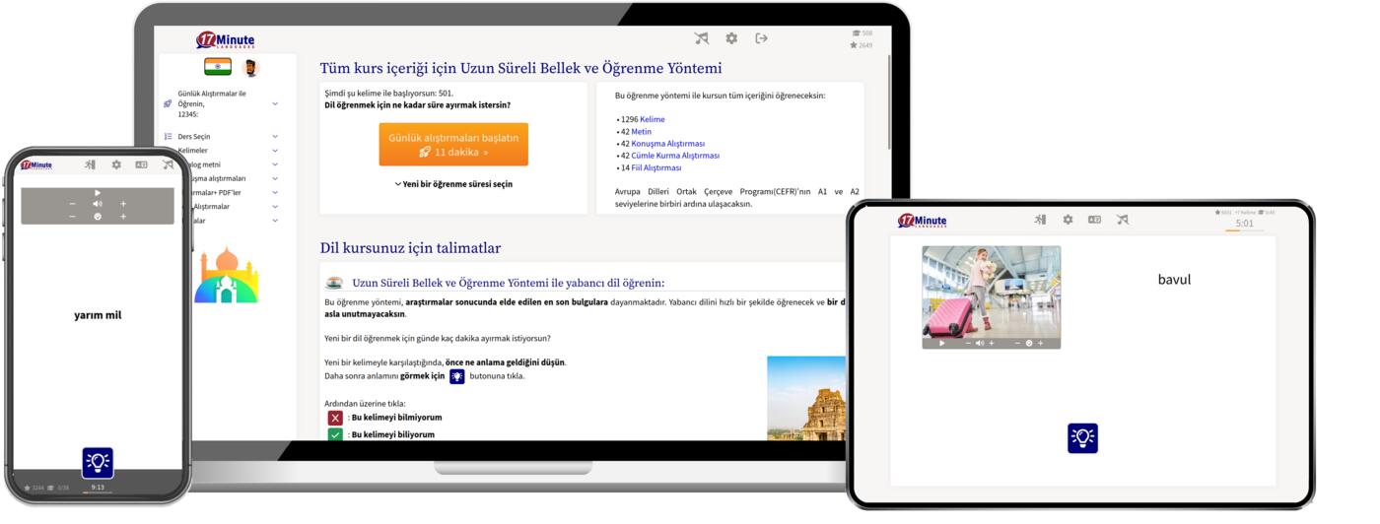Screen dimensions: 1380x524
Task: Click the phone's 17 Minute logo
Action: [x=36, y=164]
